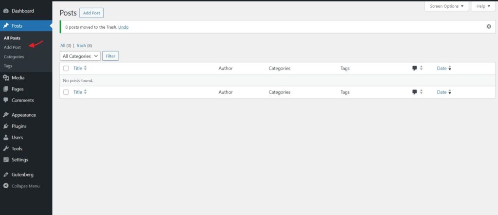Image resolution: width=498 pixels, height=215 pixels.
Task: Tick the select-all checkbox in table footer
Action: click(66, 92)
